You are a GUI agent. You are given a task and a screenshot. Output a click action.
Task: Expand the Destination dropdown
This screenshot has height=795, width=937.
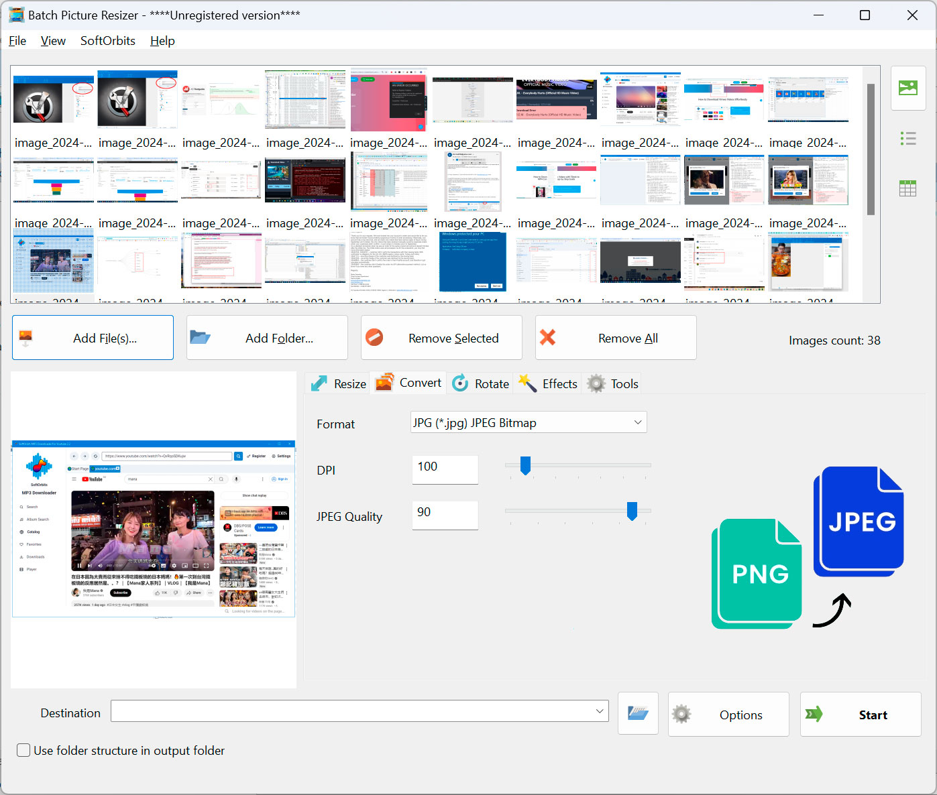point(599,711)
